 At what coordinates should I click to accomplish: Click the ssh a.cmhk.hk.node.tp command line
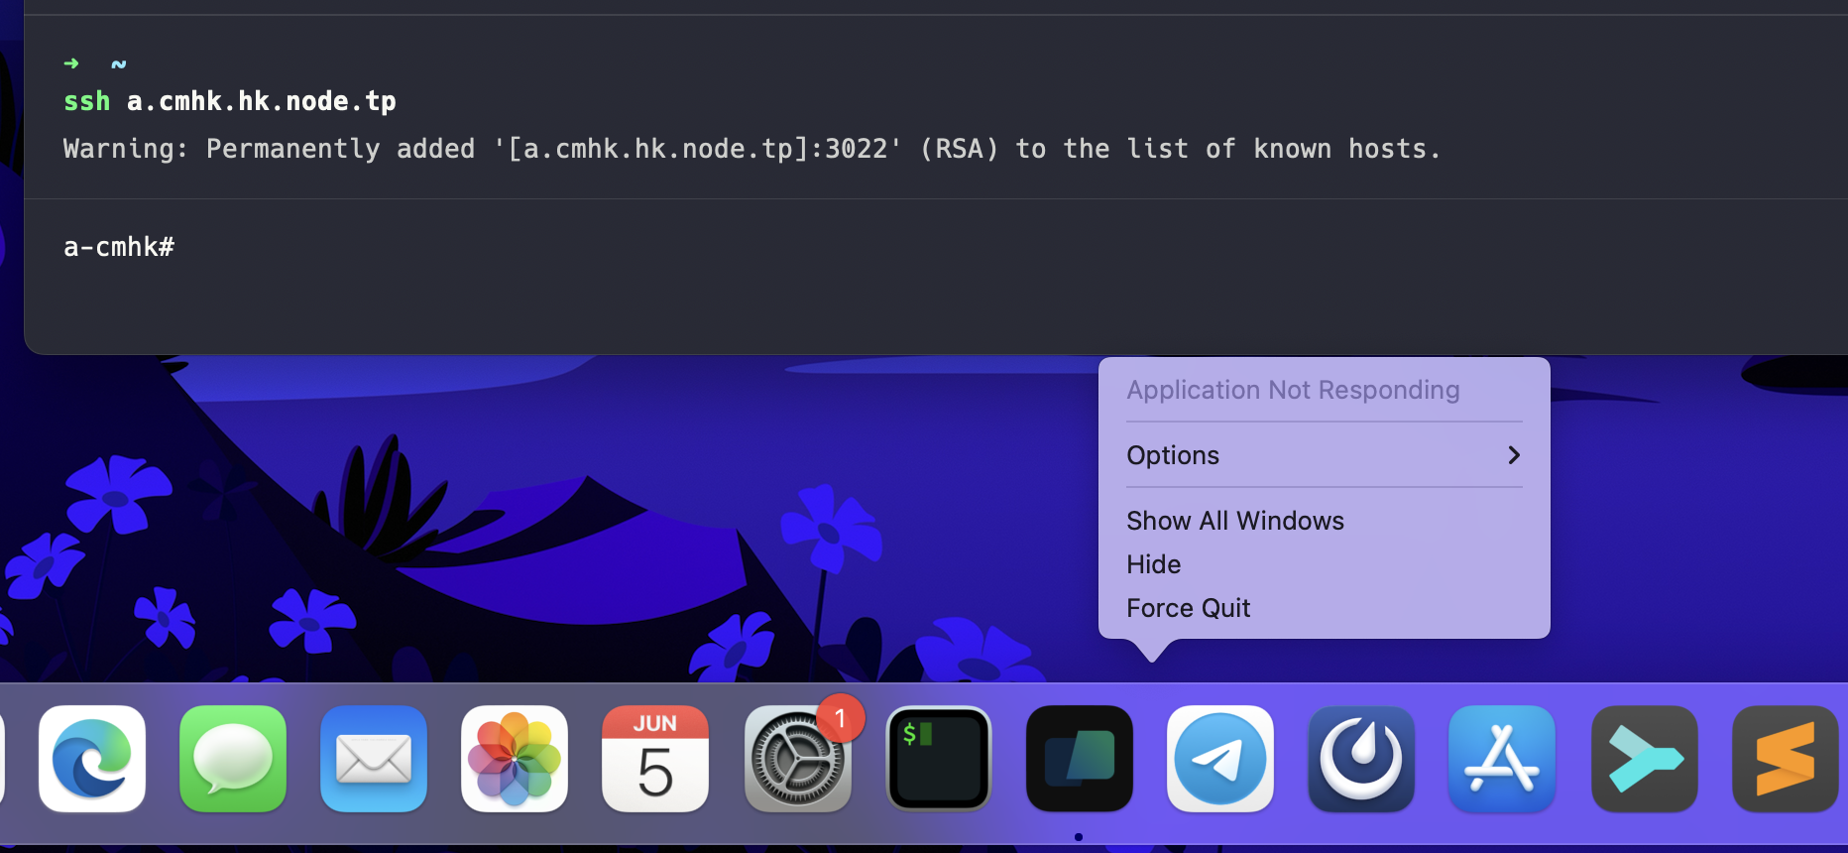tap(230, 101)
